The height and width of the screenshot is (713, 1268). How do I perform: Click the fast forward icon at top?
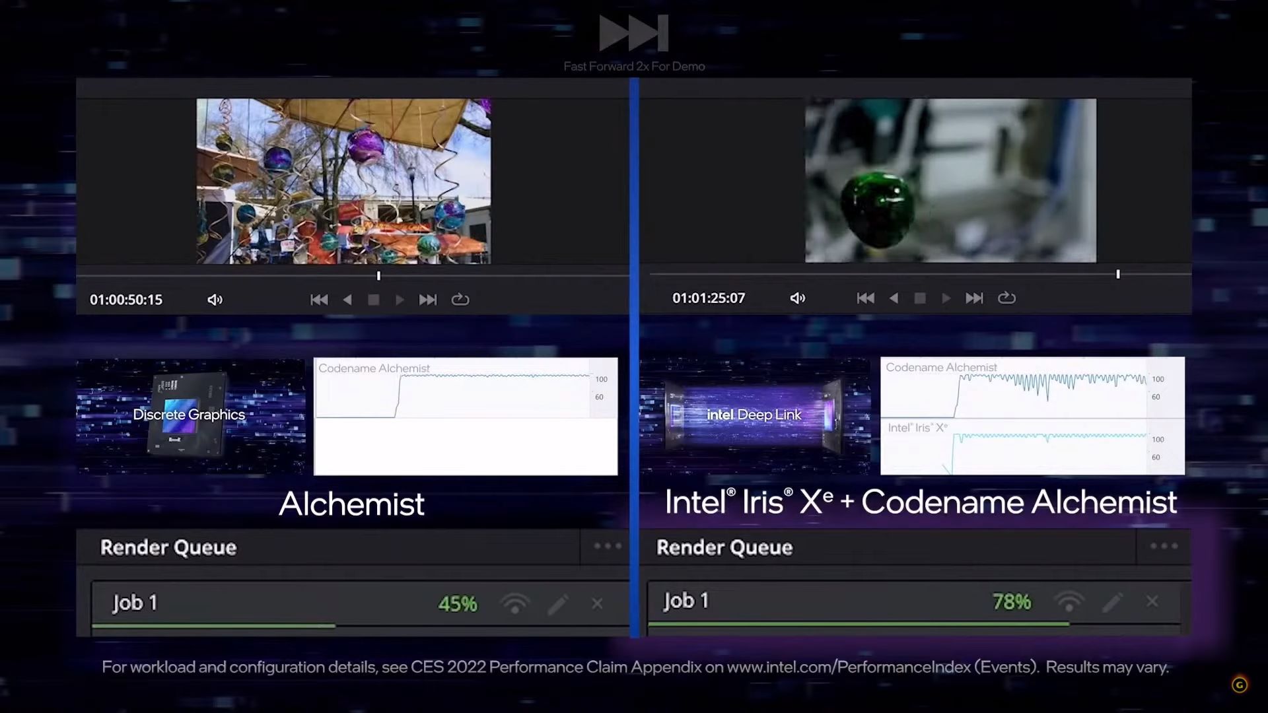tap(634, 33)
